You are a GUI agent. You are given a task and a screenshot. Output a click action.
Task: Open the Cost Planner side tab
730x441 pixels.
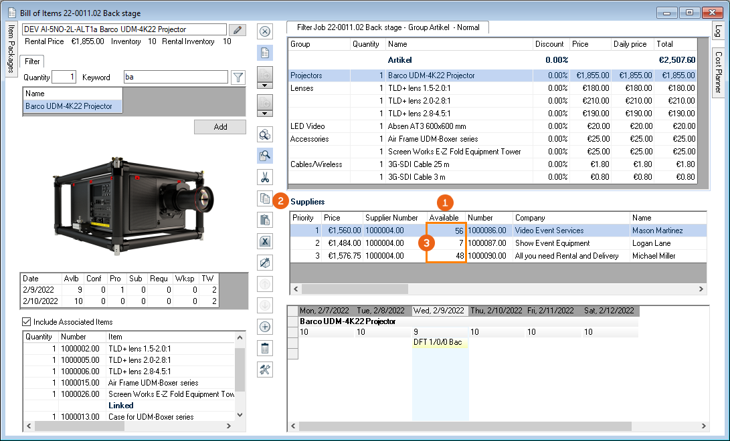click(x=719, y=71)
